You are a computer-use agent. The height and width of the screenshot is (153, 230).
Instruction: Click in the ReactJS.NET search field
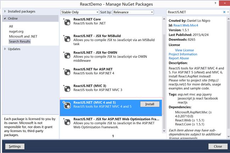tap(194, 12)
